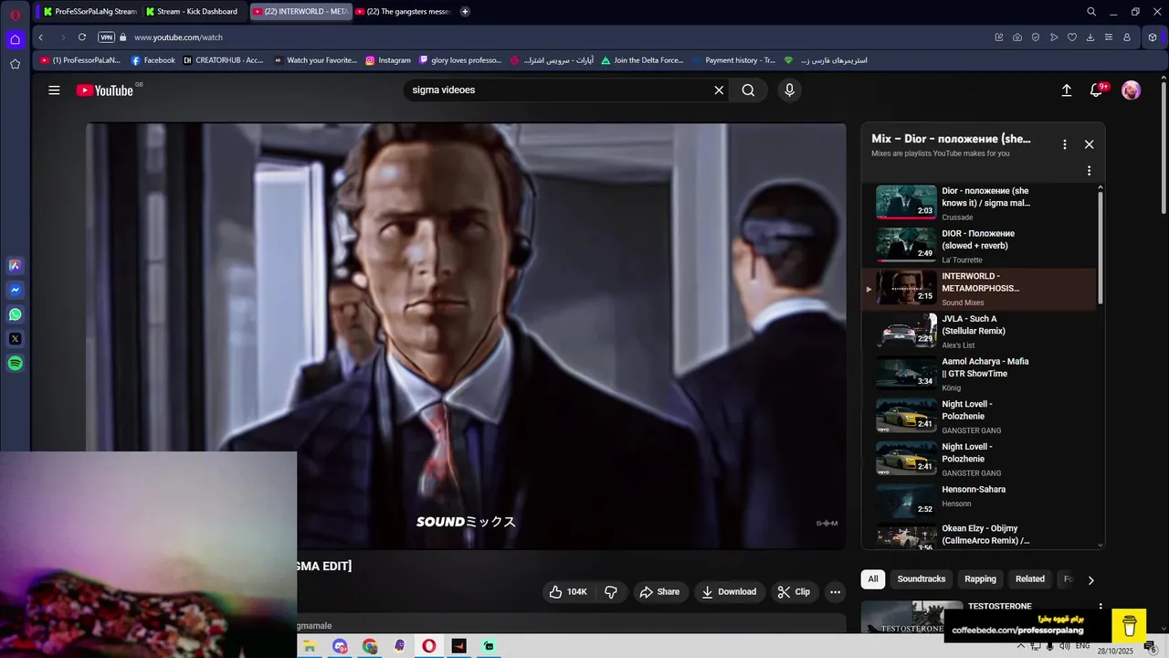Viewport: 1169px width, 658px height.
Task: Dislike the video
Action: (611, 592)
